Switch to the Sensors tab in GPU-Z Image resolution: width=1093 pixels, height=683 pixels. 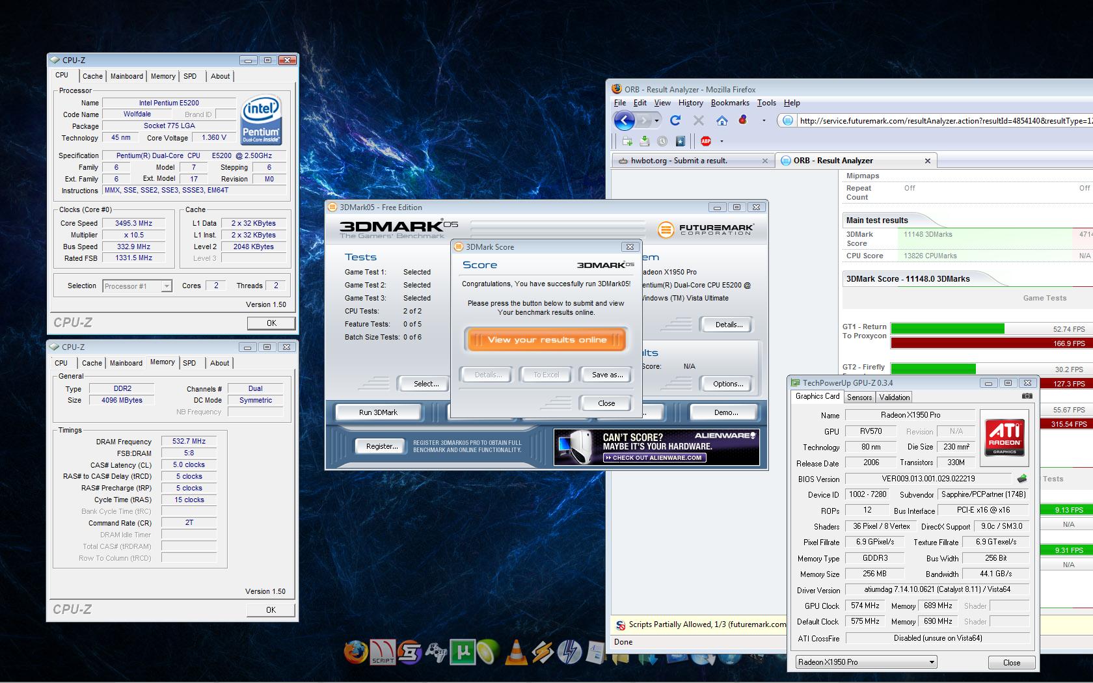pos(859,397)
